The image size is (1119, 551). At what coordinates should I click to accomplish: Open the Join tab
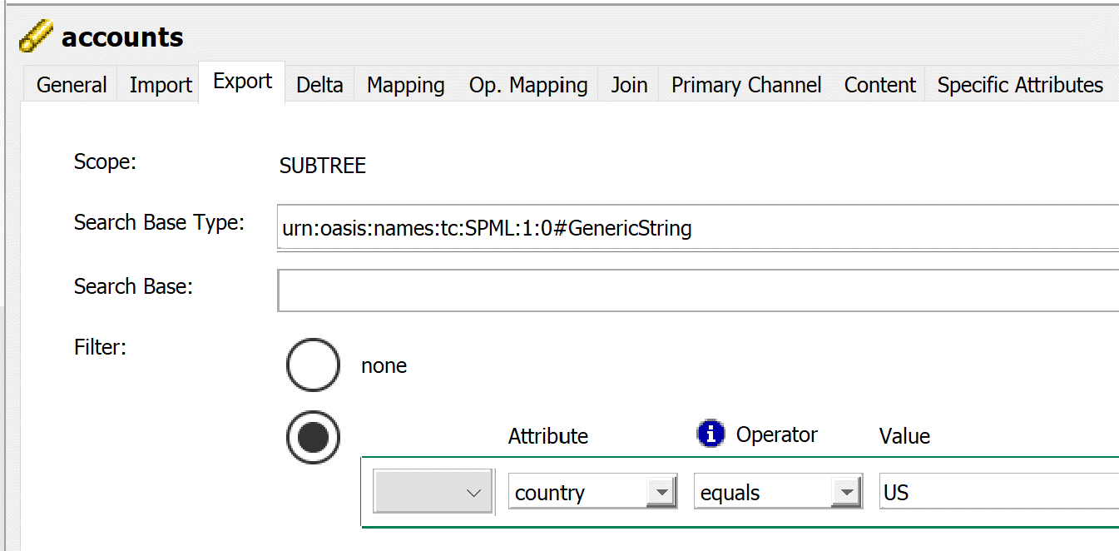[x=628, y=84]
